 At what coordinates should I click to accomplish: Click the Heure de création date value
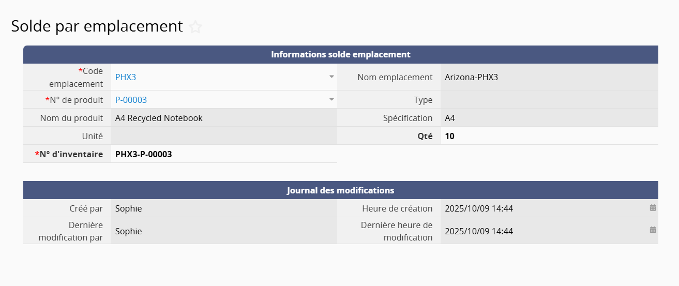pos(479,209)
